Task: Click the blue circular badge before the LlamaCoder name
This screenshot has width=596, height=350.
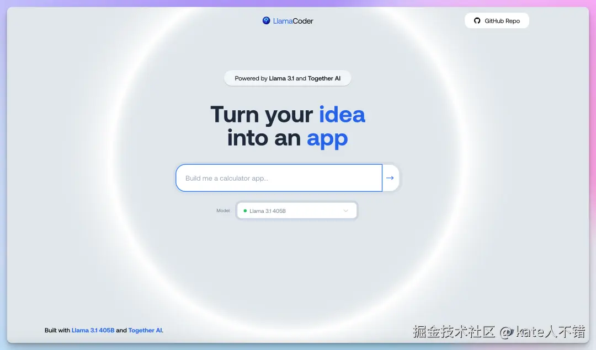Action: coord(267,20)
